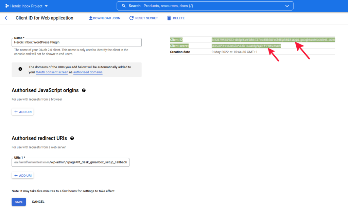Image resolution: width=348 pixels, height=214 pixels.
Task: Expand the search bar chevron
Action: pyautogui.click(x=287, y=6)
